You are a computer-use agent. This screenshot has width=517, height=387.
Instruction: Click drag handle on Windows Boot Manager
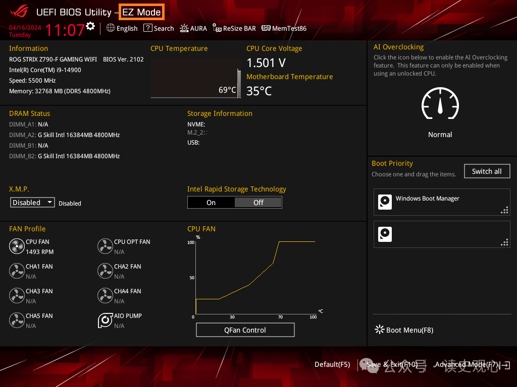tap(504, 210)
